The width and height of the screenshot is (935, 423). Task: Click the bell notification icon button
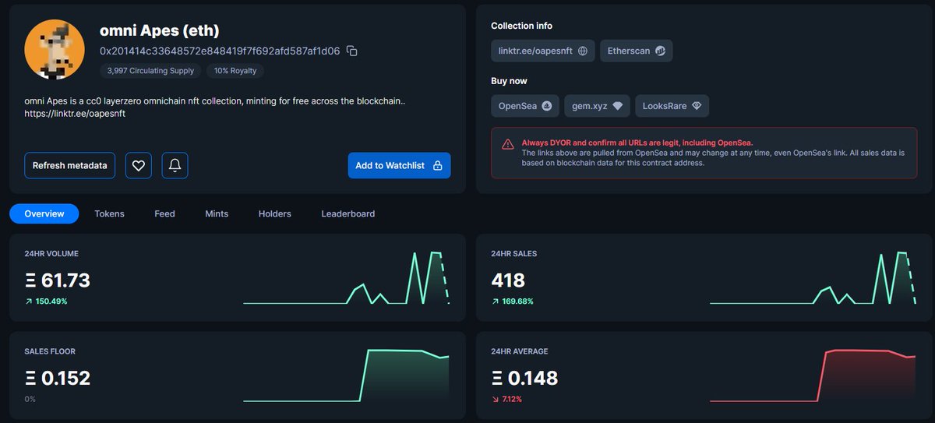click(175, 165)
